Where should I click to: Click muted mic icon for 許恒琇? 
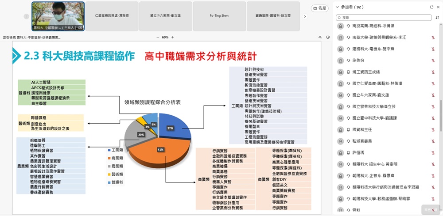433,153
